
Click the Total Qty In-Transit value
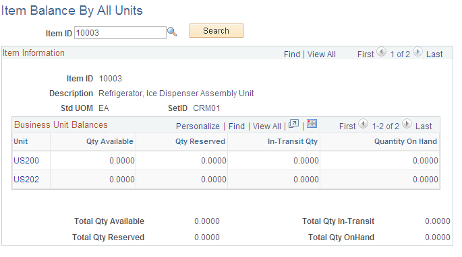click(x=438, y=221)
